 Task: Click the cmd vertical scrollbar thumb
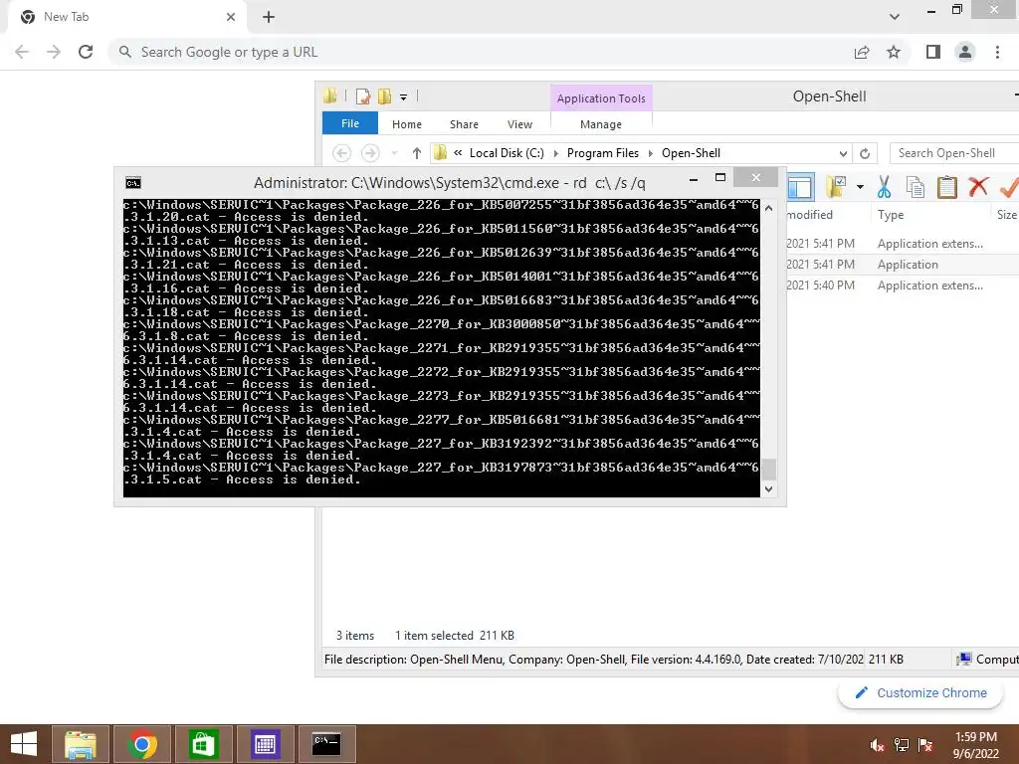tap(769, 470)
